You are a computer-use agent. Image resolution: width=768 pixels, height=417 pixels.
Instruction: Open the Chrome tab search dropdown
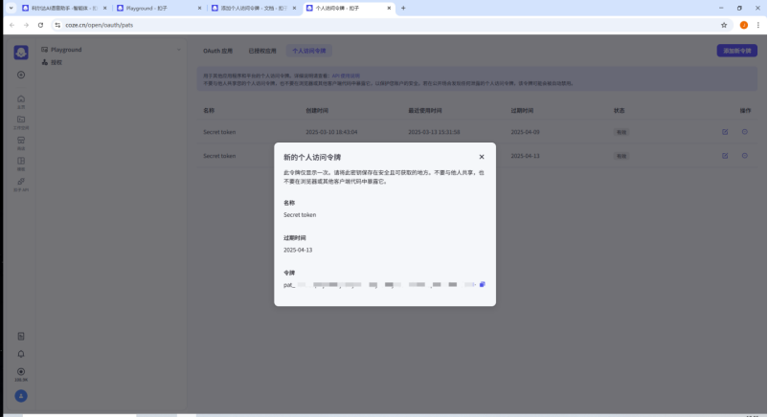[x=10, y=8]
